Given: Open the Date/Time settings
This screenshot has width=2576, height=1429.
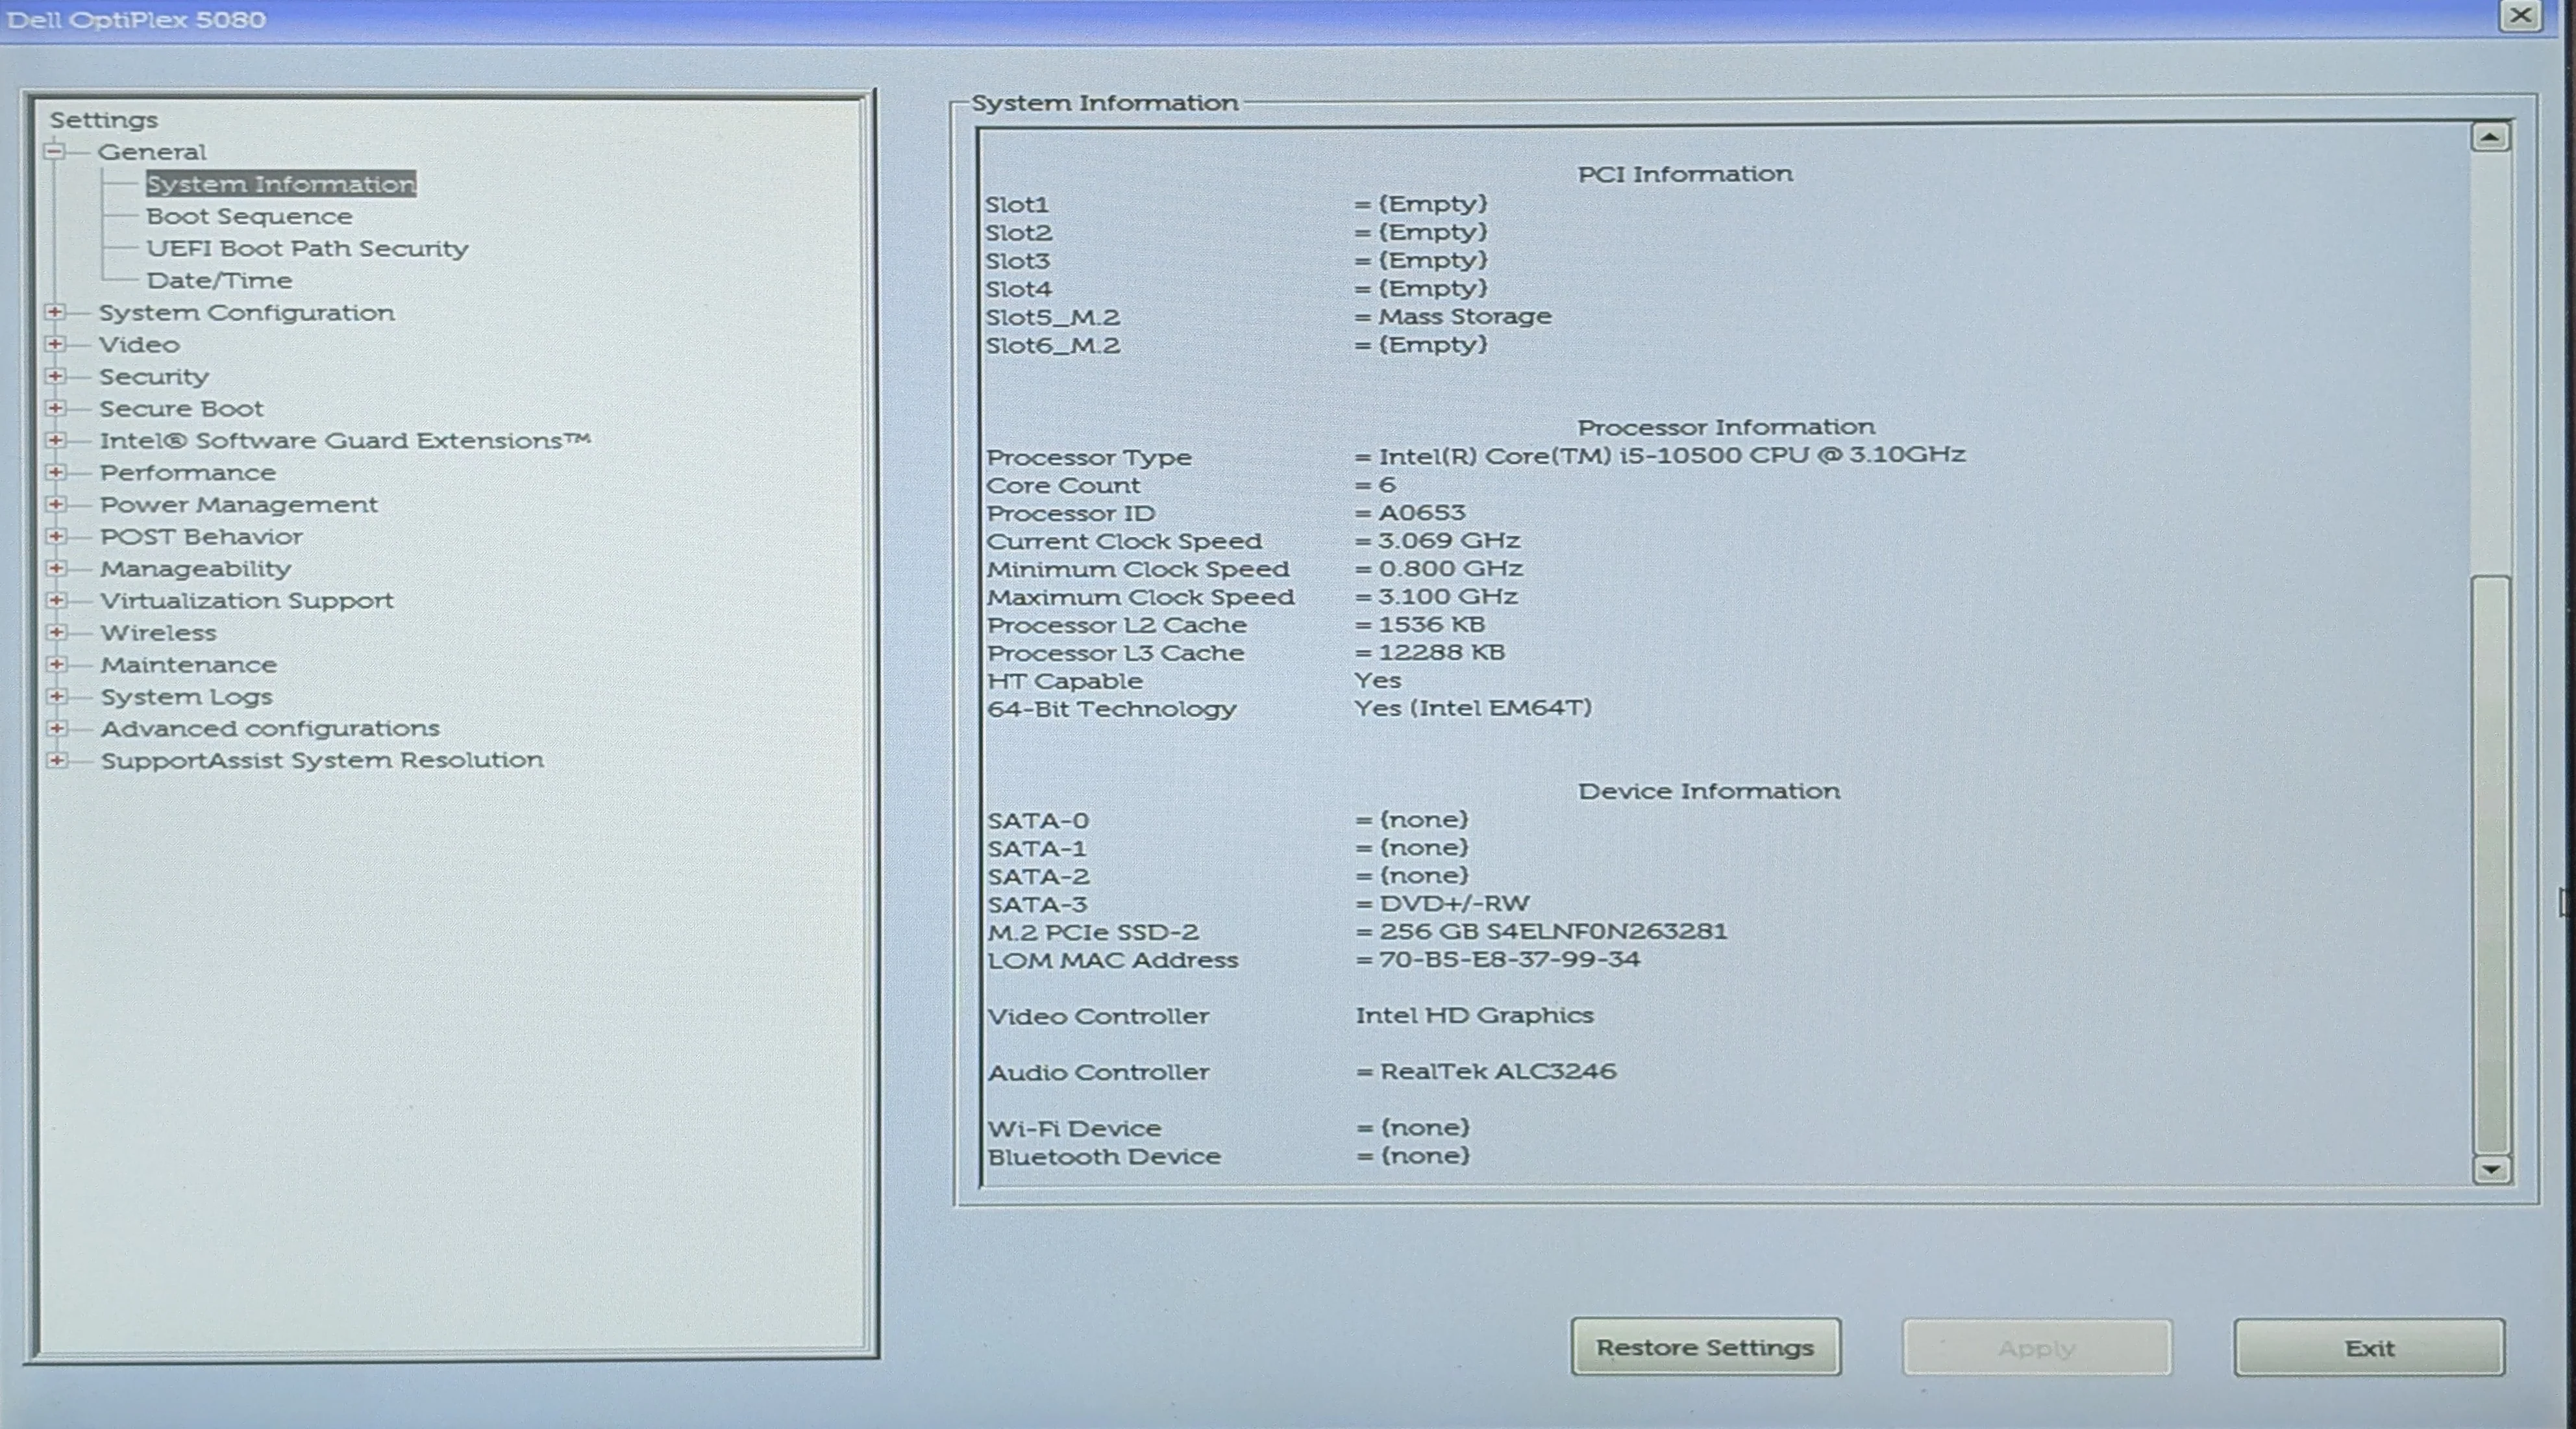Looking at the screenshot, I should coord(219,280).
